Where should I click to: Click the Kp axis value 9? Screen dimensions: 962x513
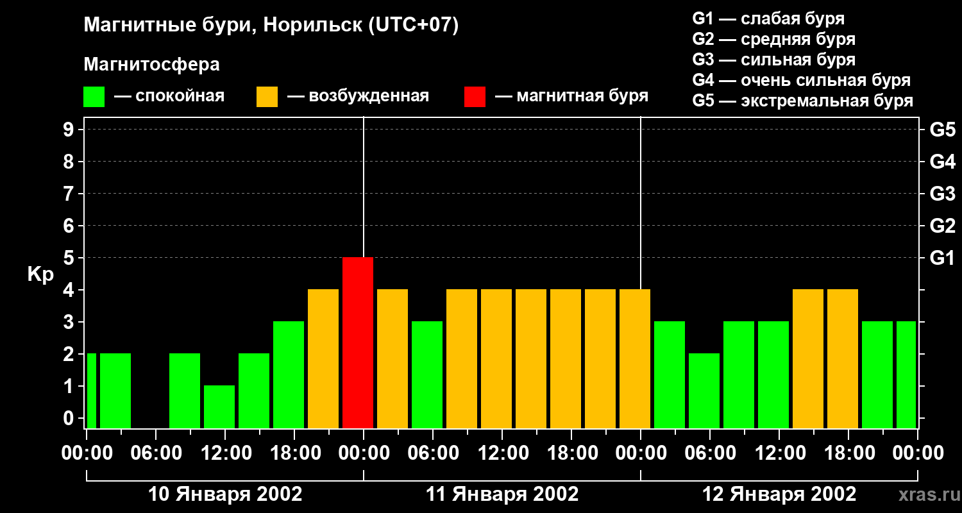[x=70, y=130]
